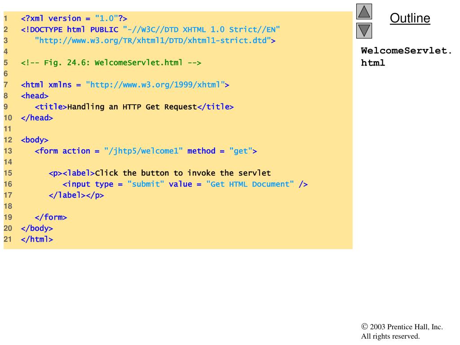460x345 pixels.
Task: Select the WelcomeServlet.html filename label
Action: tap(406, 57)
